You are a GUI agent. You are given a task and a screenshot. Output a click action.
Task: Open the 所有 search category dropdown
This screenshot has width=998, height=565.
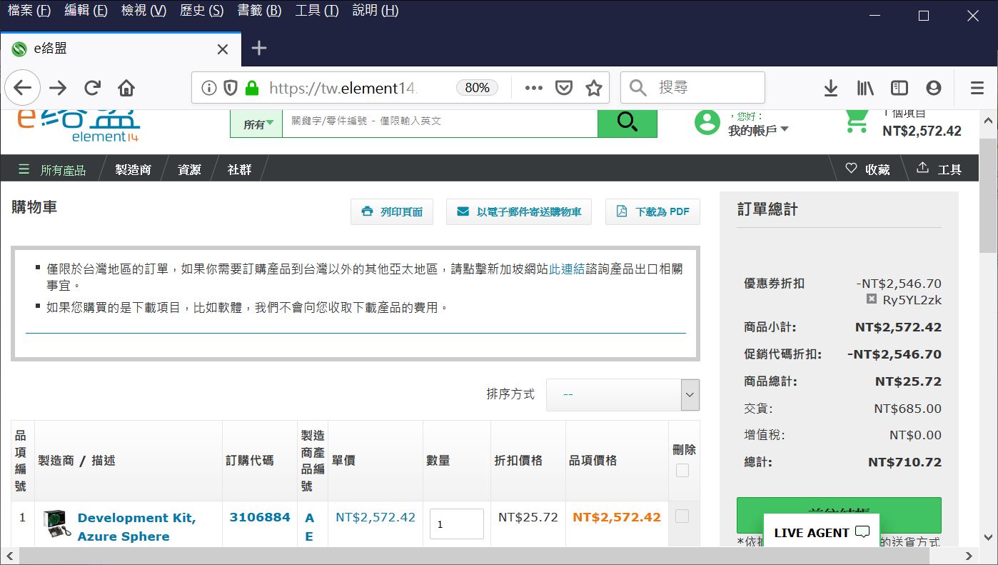coord(256,124)
